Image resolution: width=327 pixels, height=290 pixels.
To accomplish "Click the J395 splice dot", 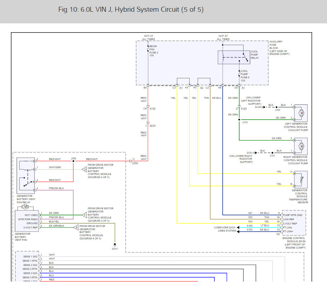I will click(73, 161).
